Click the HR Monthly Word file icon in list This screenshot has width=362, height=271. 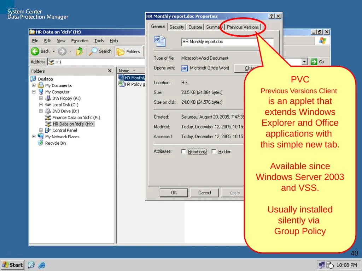[122, 78]
